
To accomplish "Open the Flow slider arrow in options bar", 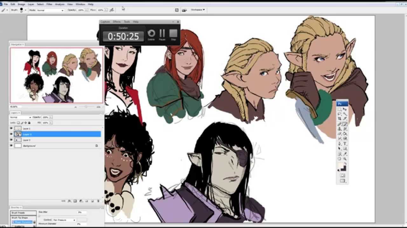I will click(x=106, y=10).
